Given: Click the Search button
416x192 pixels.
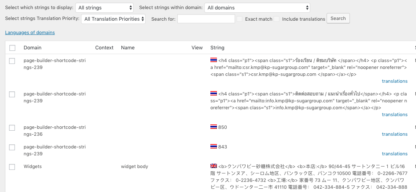Looking at the screenshot, I should click(338, 18).
